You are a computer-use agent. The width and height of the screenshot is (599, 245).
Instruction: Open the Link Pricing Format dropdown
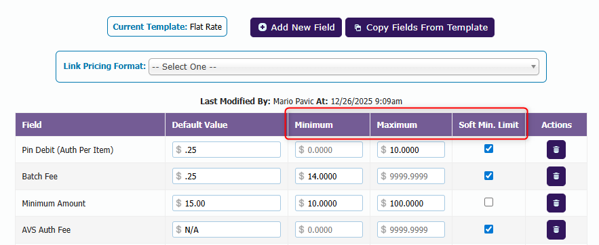point(343,67)
